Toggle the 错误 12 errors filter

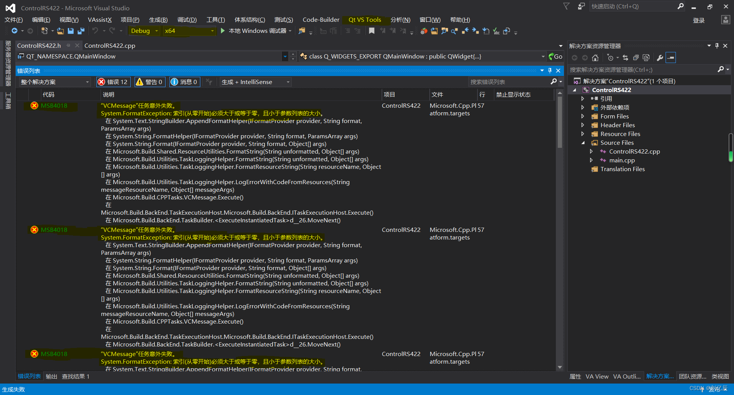pyautogui.click(x=114, y=82)
